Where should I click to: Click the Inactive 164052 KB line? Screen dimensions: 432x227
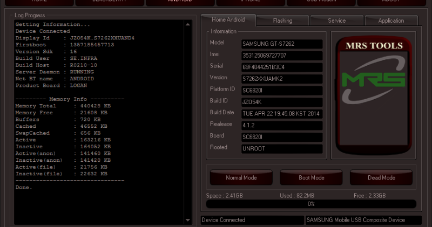[63, 147]
